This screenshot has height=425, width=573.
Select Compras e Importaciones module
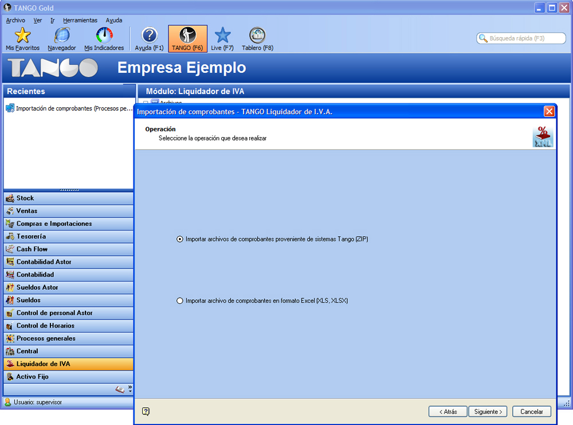click(x=68, y=224)
